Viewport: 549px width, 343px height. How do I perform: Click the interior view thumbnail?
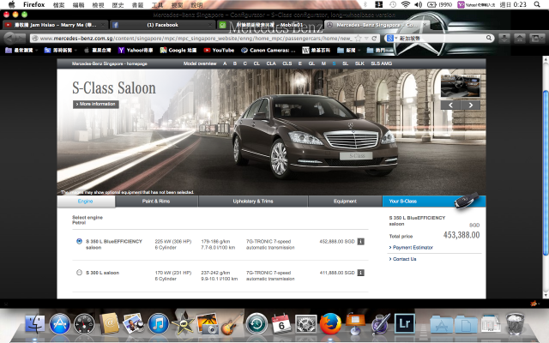point(461,86)
